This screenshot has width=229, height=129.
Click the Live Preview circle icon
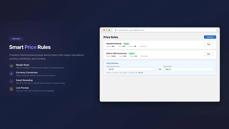[11, 89]
